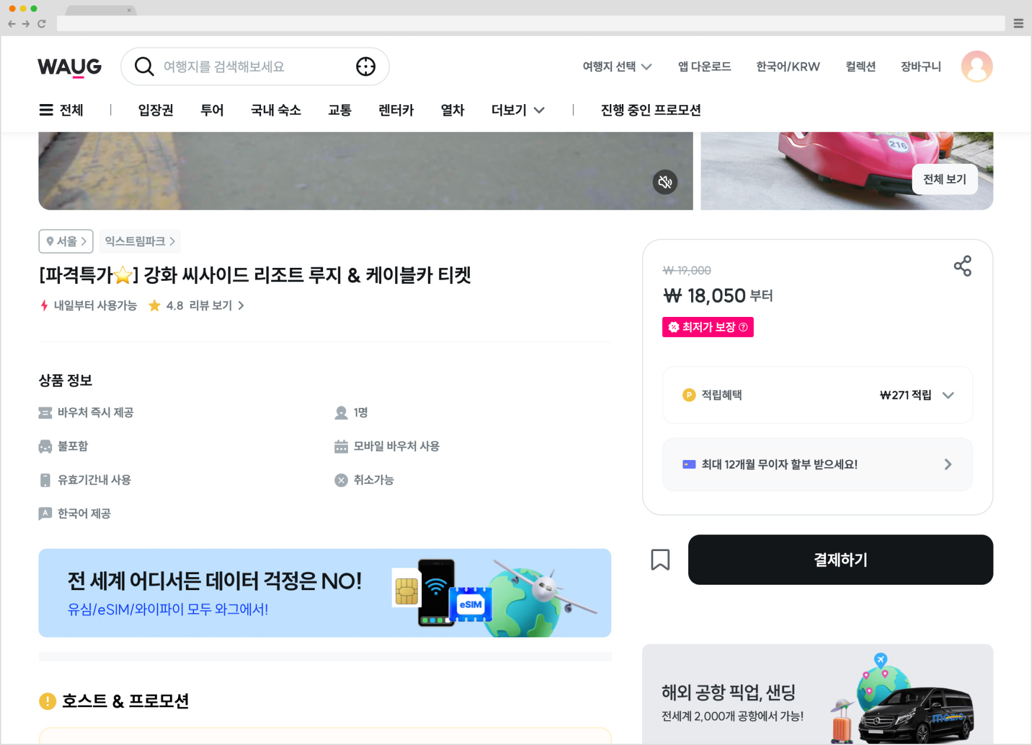The image size is (1032, 745).
Task: Open the browser hamburger menu icon
Action: pyautogui.click(x=1018, y=24)
